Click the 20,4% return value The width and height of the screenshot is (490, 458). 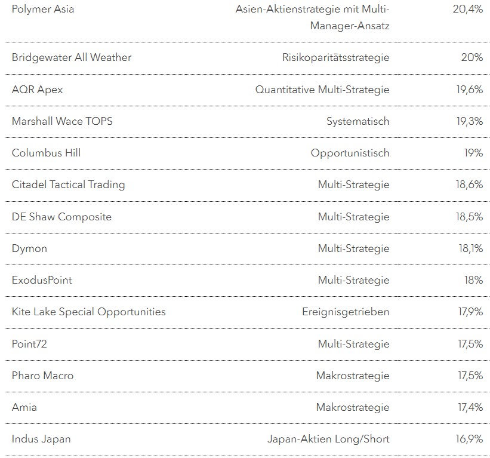(468, 10)
